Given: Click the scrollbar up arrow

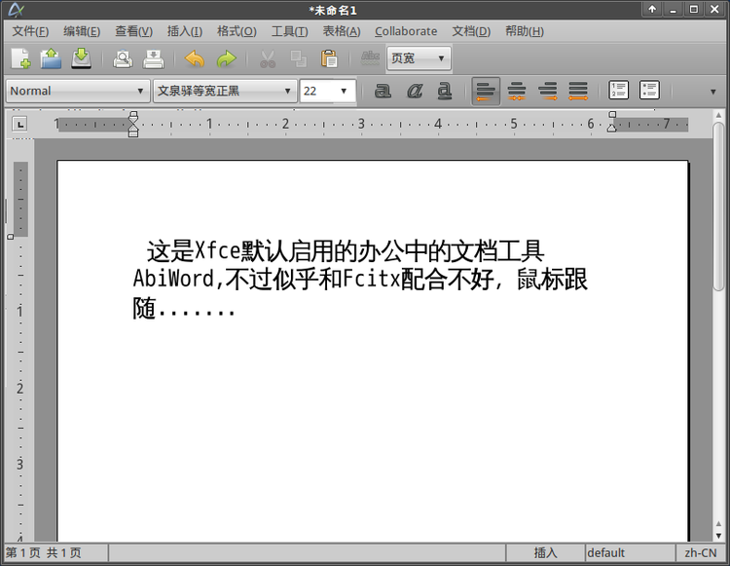Looking at the screenshot, I should pyautogui.click(x=718, y=115).
